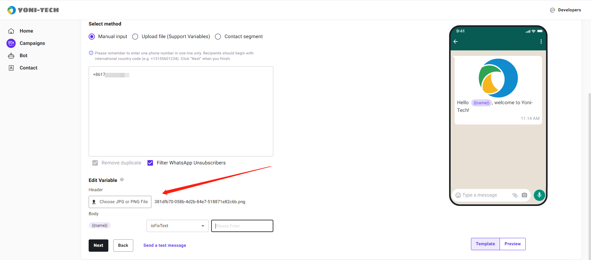Open the isFixText dropdown
Viewport: 591px width, 260px height.
point(178,226)
